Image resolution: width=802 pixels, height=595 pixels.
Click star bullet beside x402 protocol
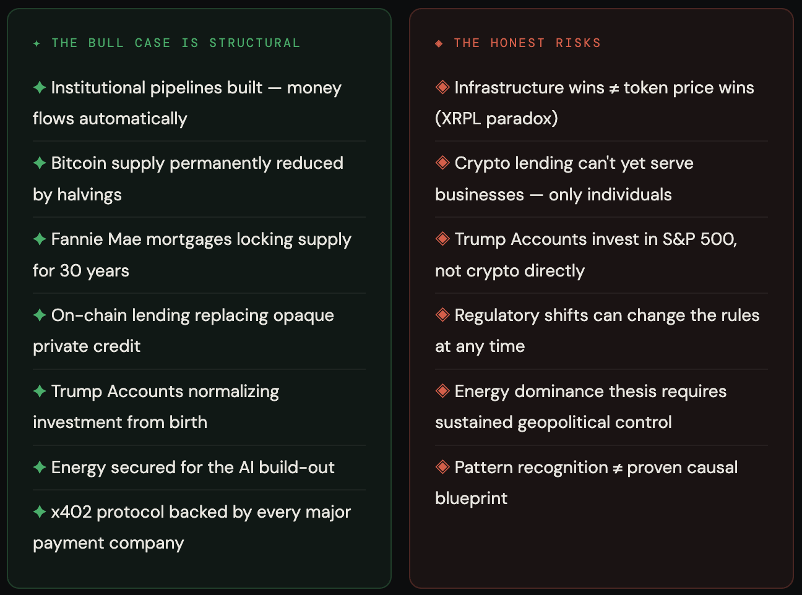click(x=40, y=512)
